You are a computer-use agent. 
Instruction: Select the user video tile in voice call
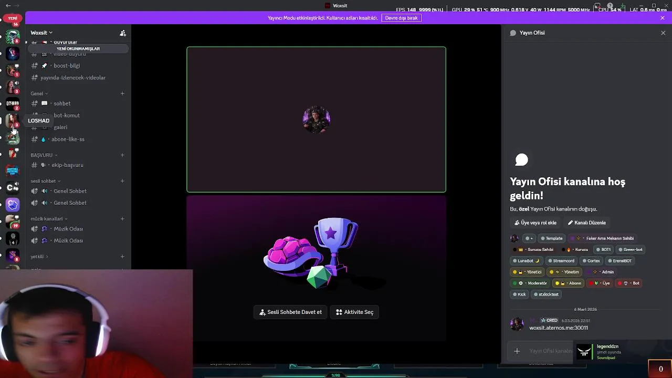pos(316,120)
